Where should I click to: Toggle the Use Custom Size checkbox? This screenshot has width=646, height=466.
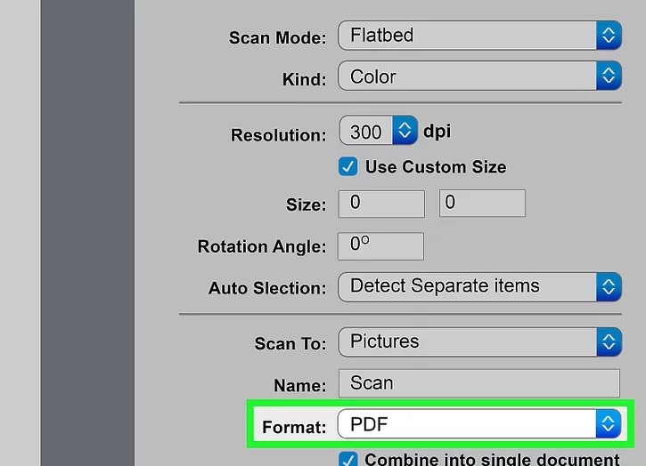click(x=348, y=166)
